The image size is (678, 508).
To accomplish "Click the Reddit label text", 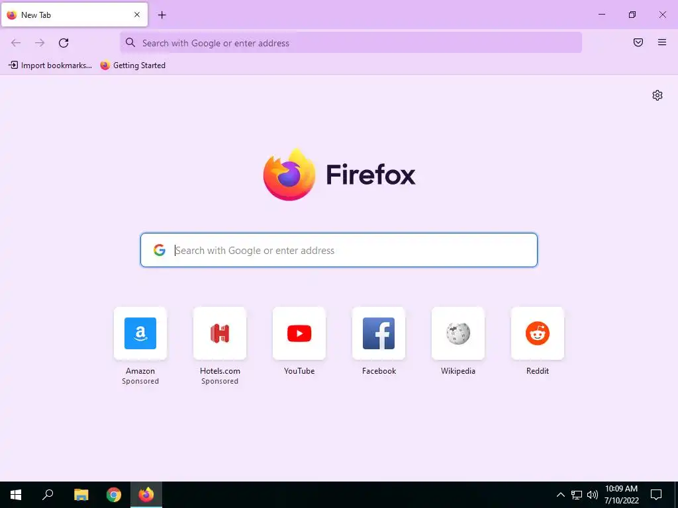I will [x=538, y=371].
